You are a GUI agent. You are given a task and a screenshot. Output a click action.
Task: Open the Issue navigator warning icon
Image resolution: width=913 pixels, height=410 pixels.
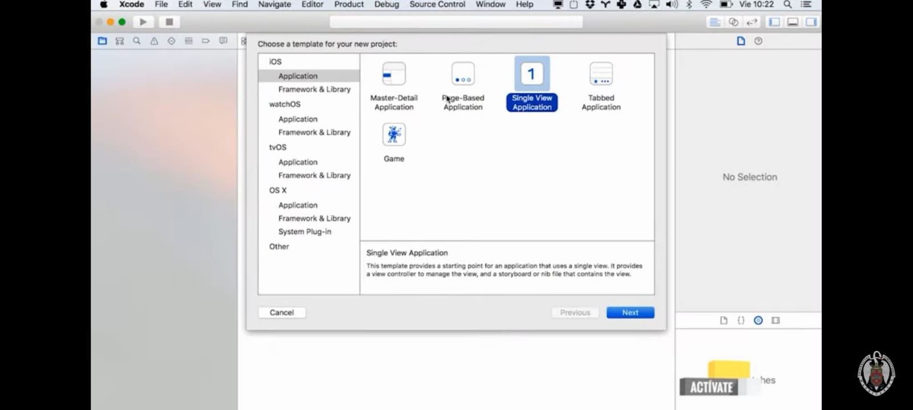(x=154, y=41)
